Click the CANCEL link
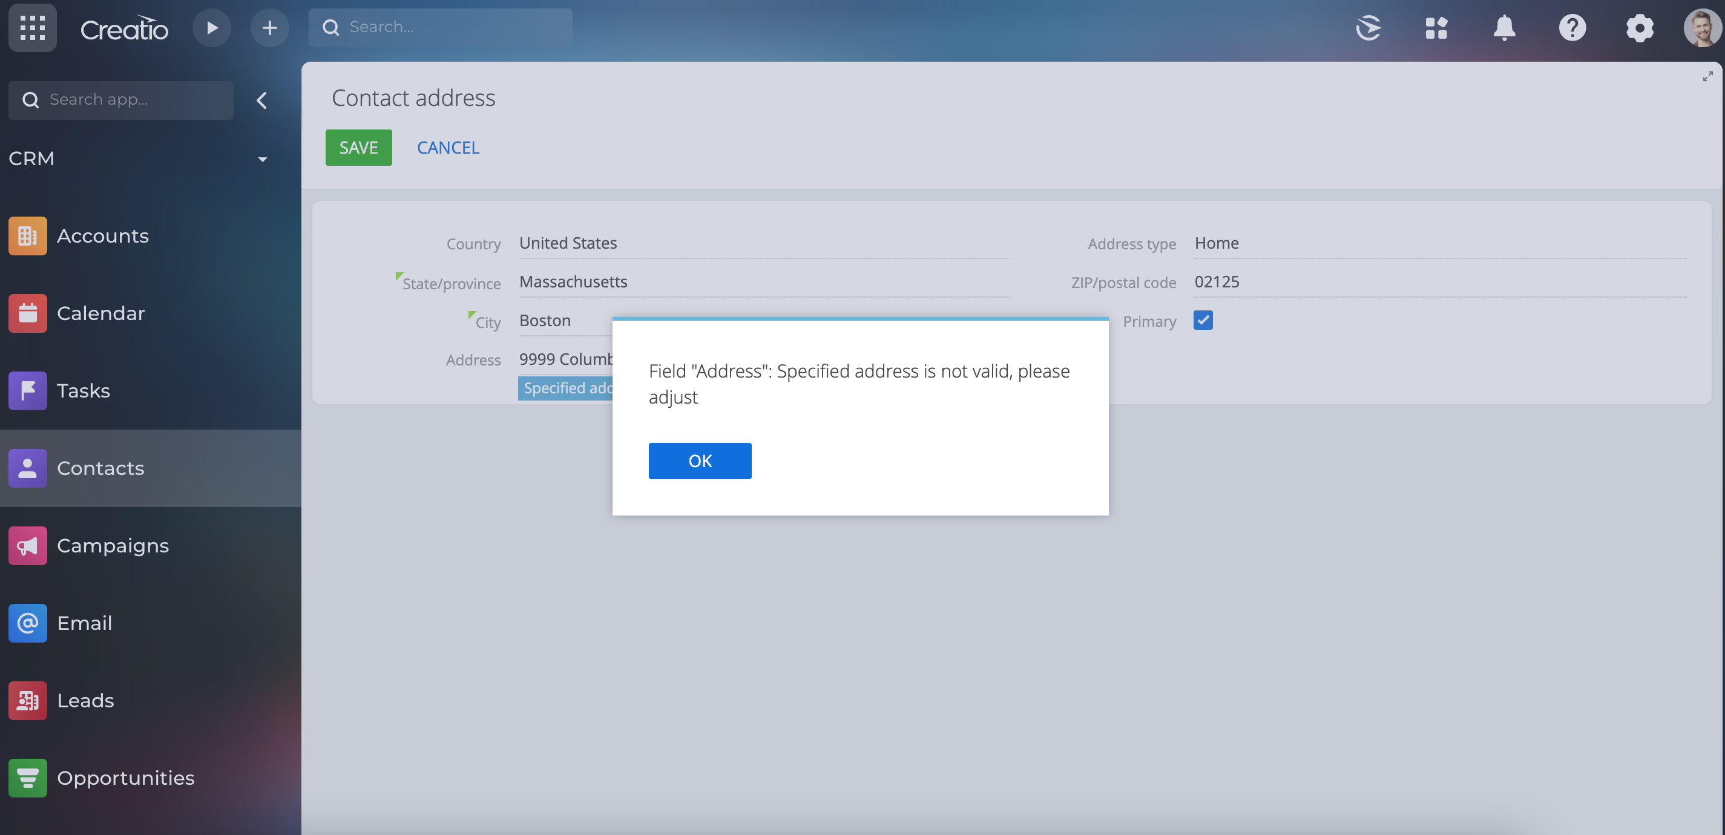The height and width of the screenshot is (835, 1725). tap(448, 147)
